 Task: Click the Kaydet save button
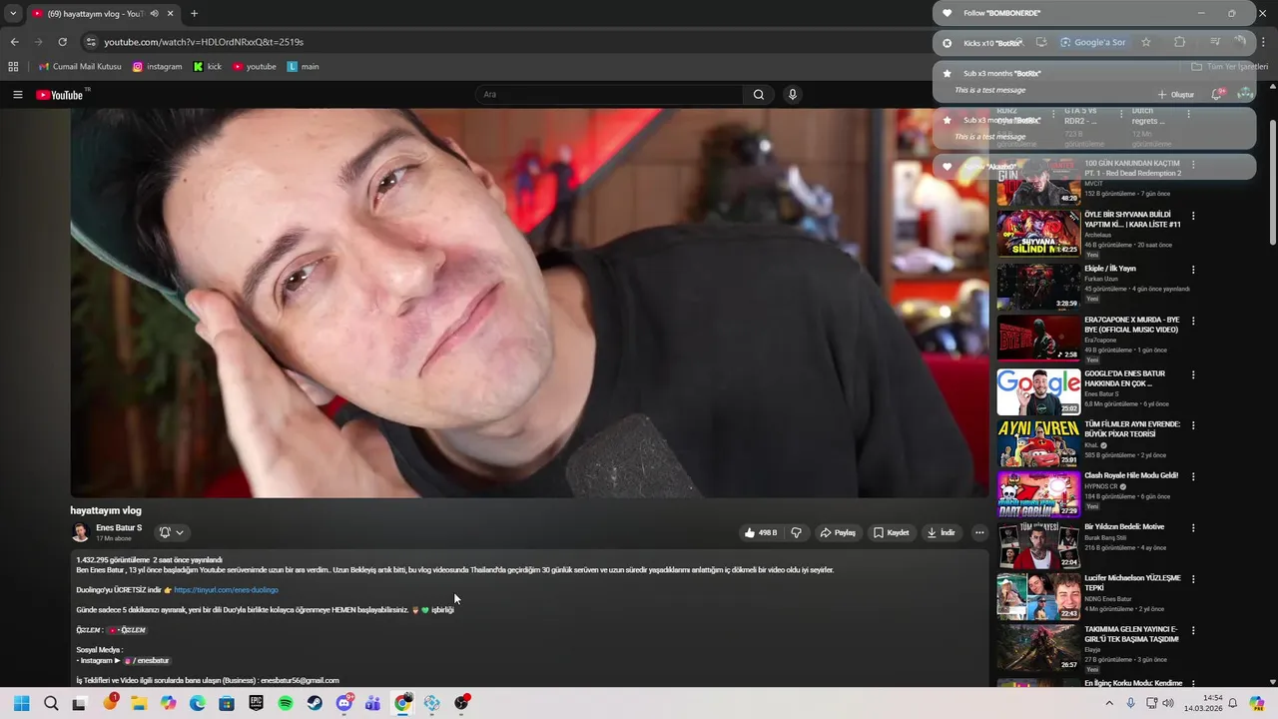tap(891, 532)
